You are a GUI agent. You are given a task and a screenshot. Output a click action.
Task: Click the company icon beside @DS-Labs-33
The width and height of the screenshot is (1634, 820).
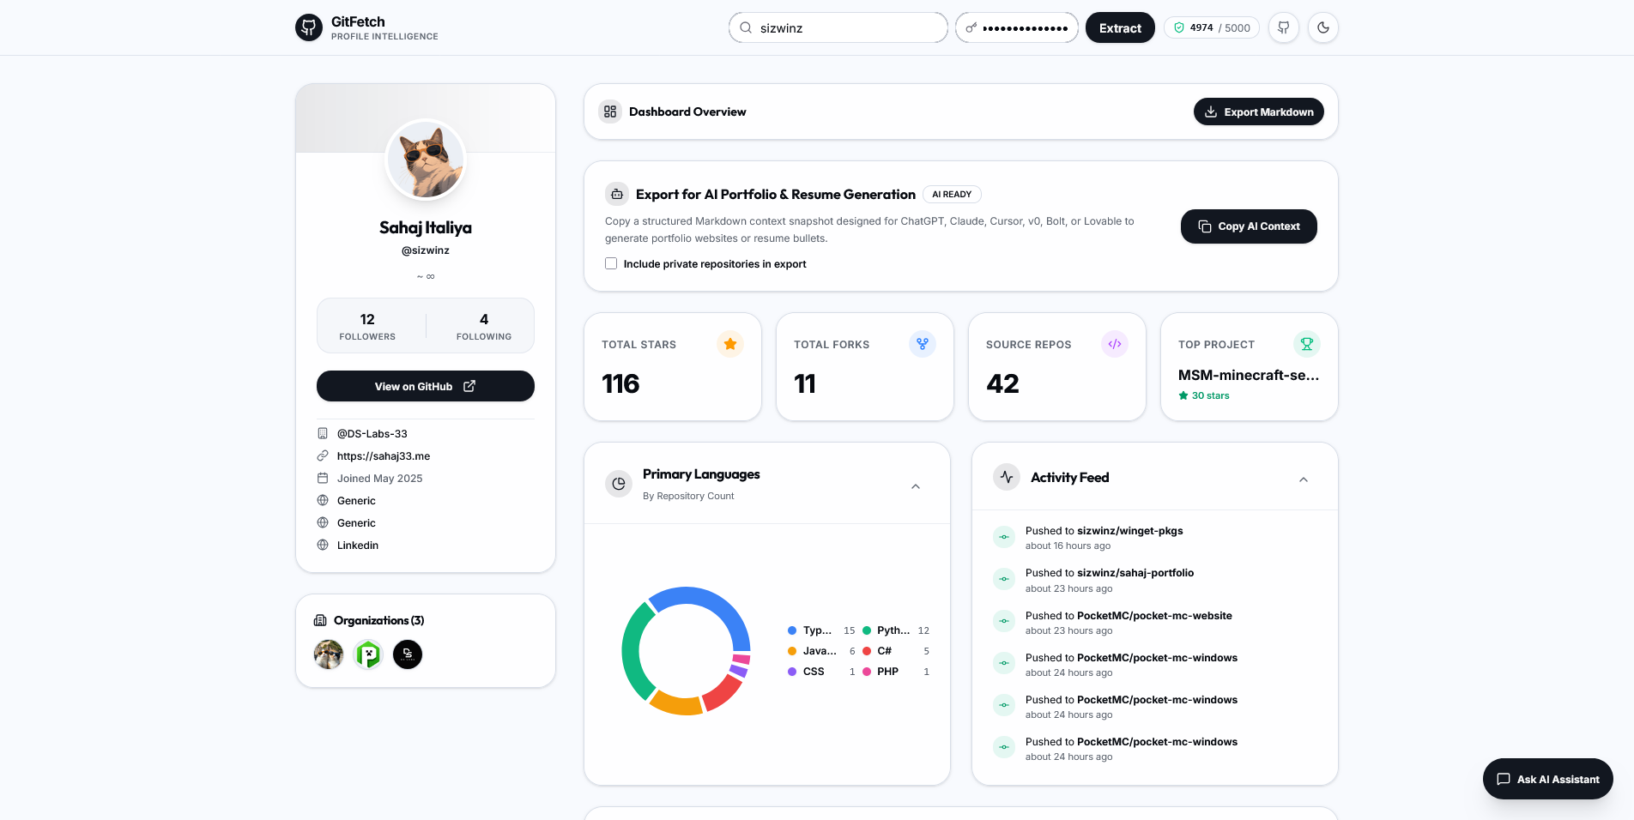(x=323, y=433)
